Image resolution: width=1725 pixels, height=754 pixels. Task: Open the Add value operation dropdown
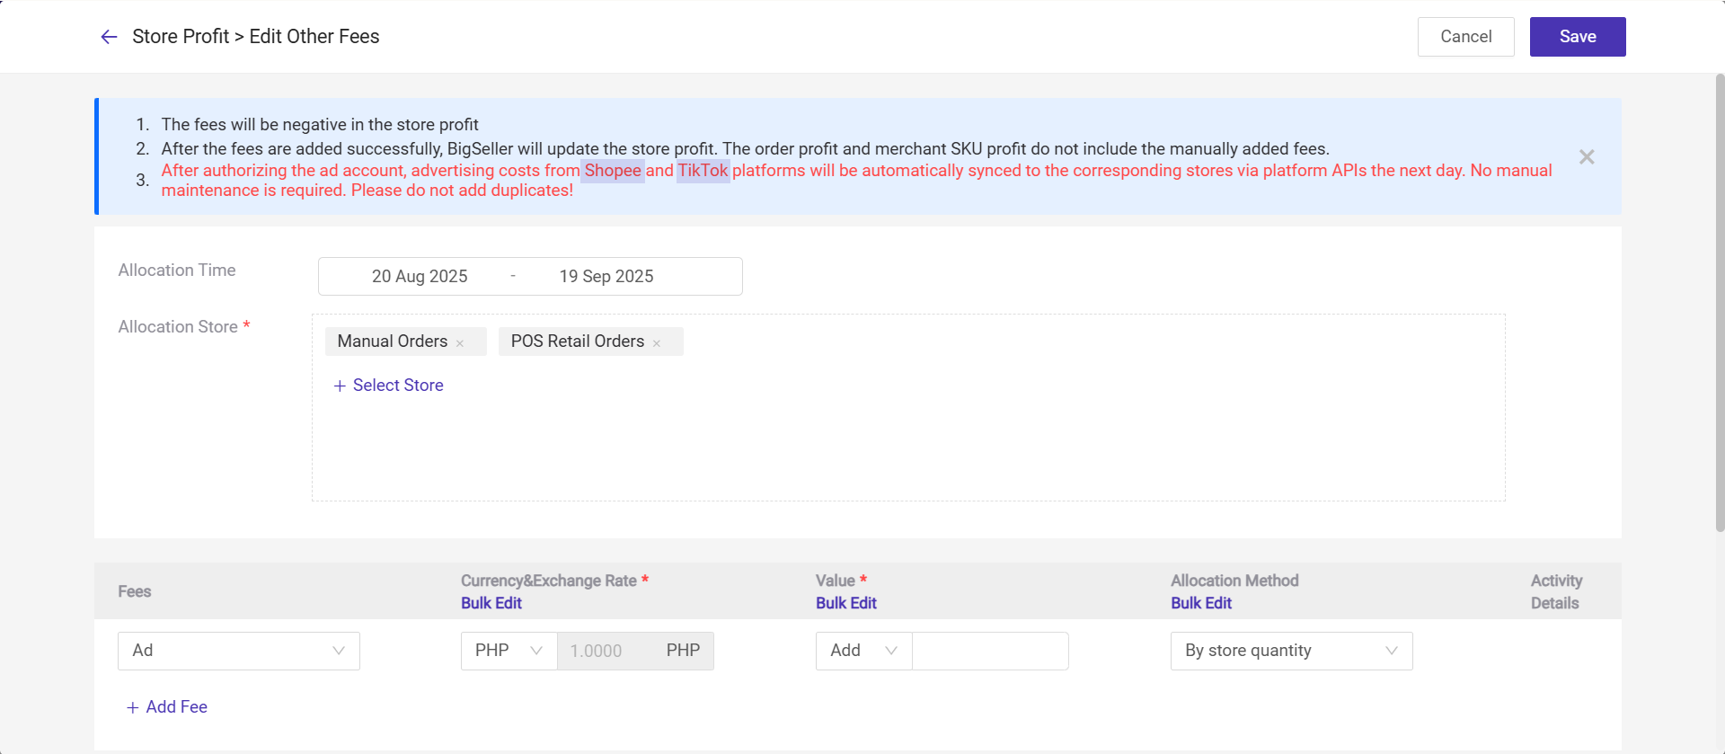click(862, 651)
